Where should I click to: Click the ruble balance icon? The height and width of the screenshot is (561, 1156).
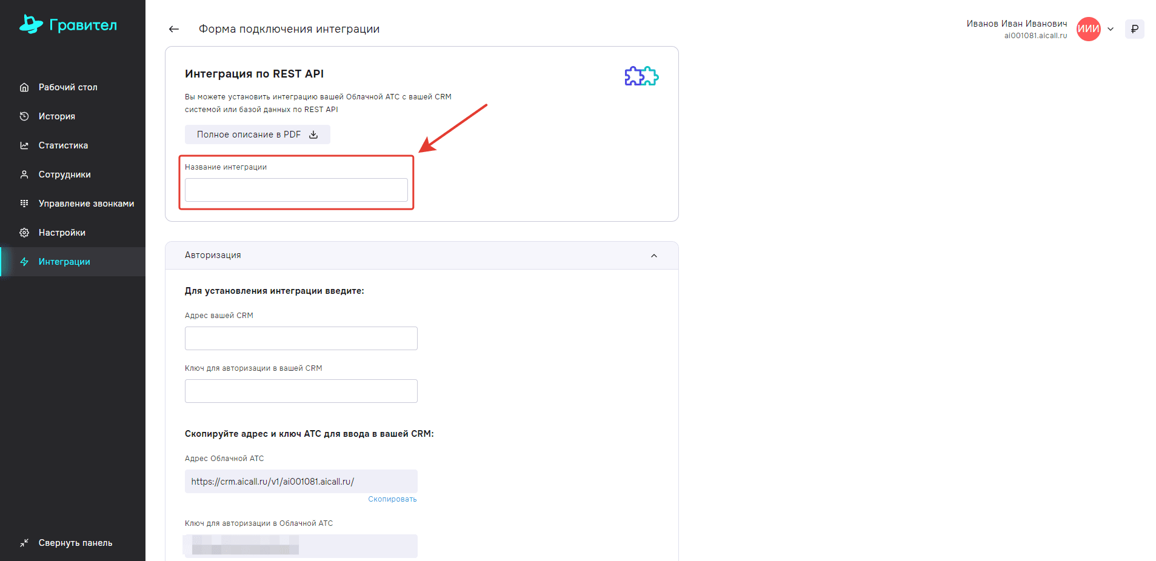pyautogui.click(x=1135, y=29)
